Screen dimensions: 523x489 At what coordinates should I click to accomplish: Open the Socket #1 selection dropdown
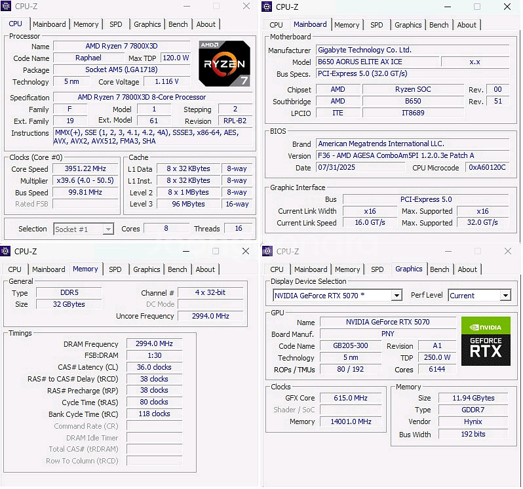84,229
